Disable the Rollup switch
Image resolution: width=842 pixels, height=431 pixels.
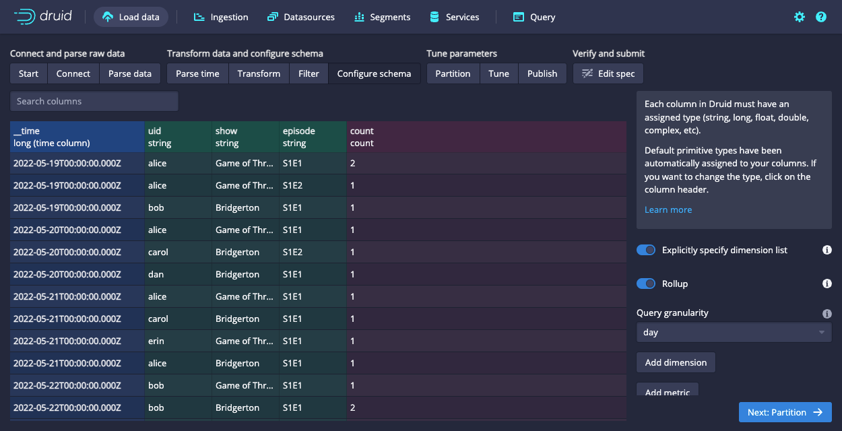click(x=646, y=284)
